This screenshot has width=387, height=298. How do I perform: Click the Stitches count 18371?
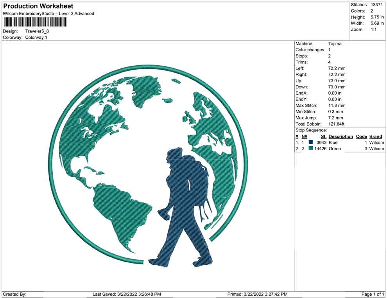point(377,5)
